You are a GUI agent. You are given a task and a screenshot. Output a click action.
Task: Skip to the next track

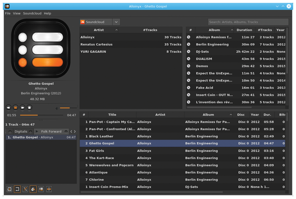23,108
